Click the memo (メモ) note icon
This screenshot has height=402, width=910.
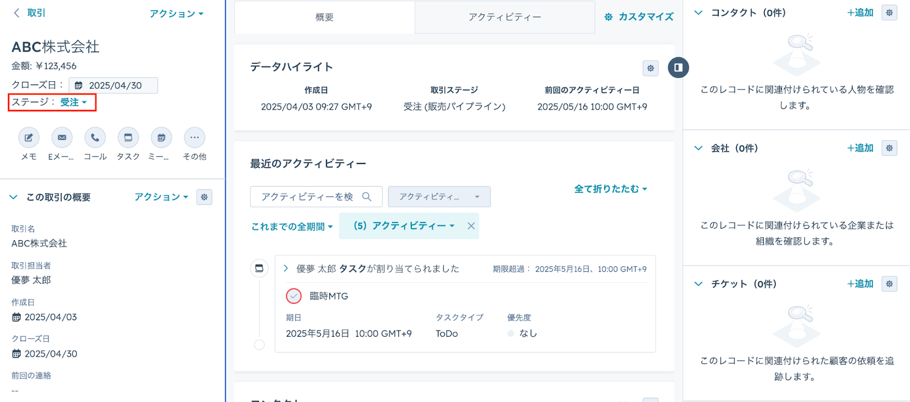pyautogui.click(x=28, y=137)
